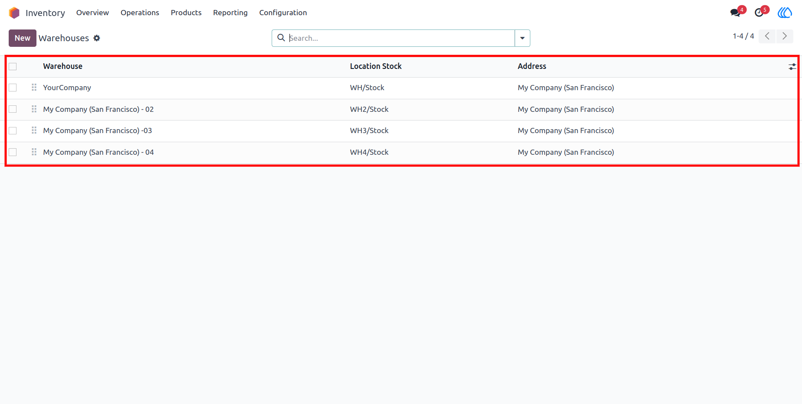
Task: Click drag handle of warehouse - 02 row
Action: (34, 109)
